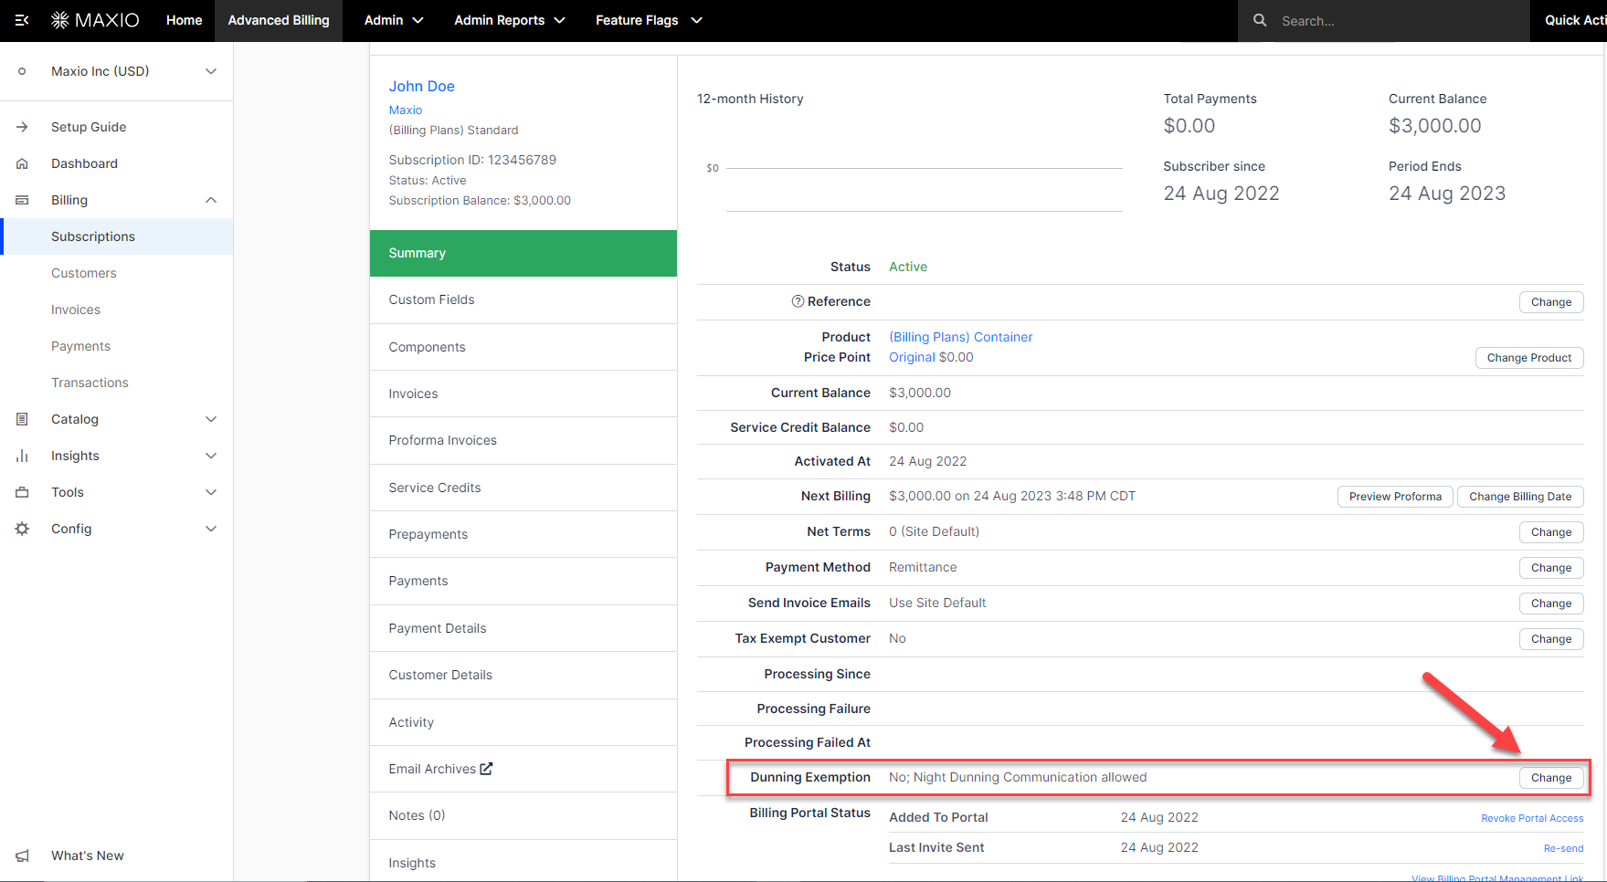This screenshot has width=1607, height=882.
Task: Click the What's New megaphone icon
Action: [22, 856]
